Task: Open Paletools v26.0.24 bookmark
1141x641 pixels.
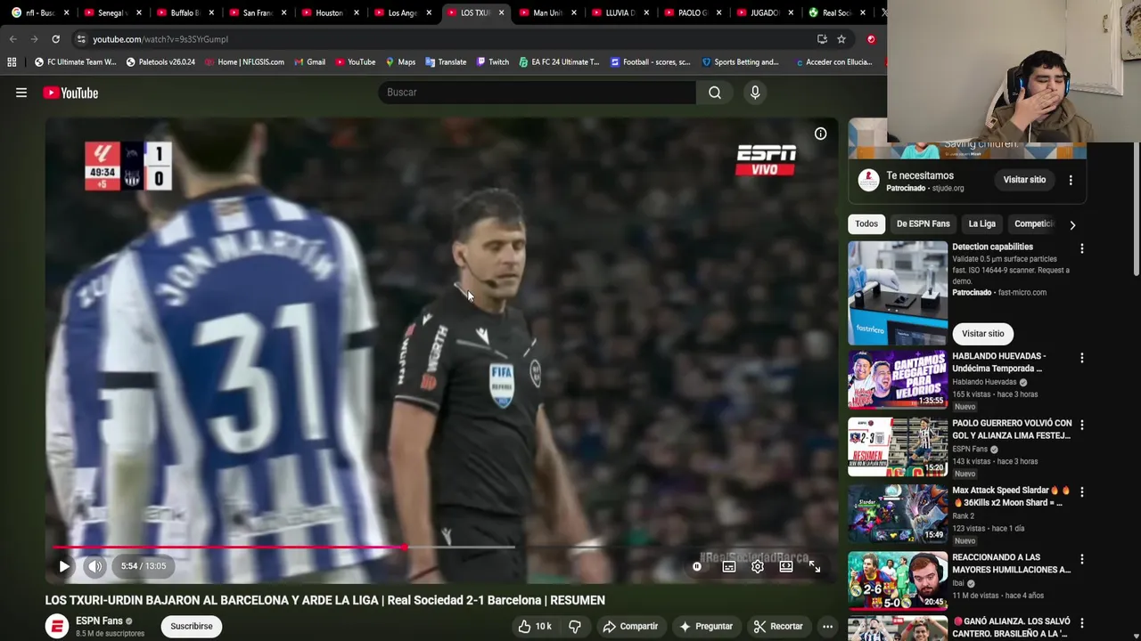Action: (x=160, y=62)
